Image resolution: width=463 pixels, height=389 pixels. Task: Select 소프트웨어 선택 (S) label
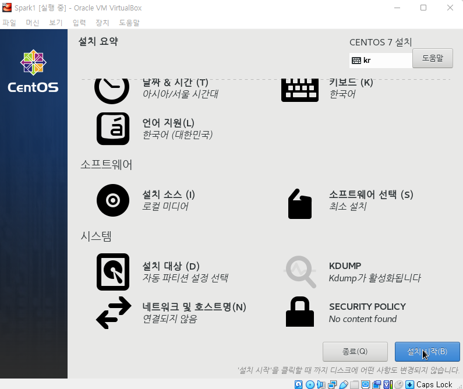tap(371, 194)
